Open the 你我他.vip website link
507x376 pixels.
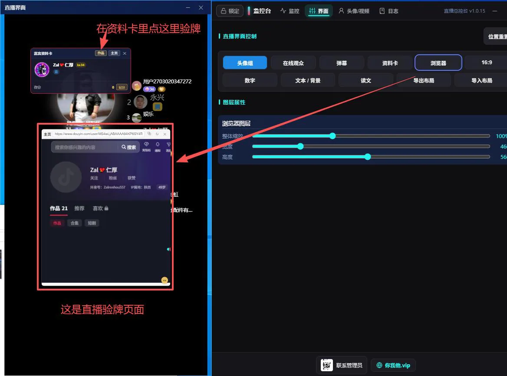[x=393, y=365]
